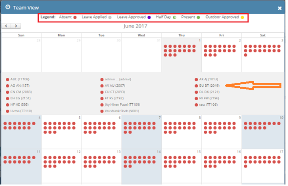Open Friday June 9 cell
The width and height of the screenshot is (288, 186).
coord(221,132)
